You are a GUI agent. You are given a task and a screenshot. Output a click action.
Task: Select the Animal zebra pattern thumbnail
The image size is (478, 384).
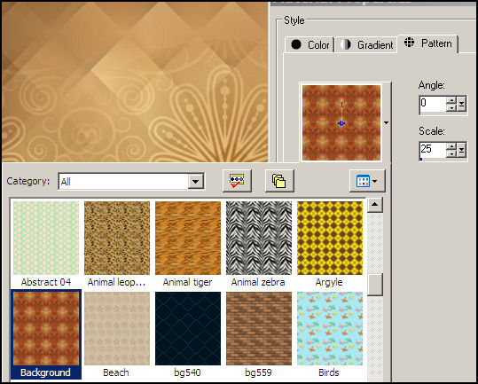[259, 244]
